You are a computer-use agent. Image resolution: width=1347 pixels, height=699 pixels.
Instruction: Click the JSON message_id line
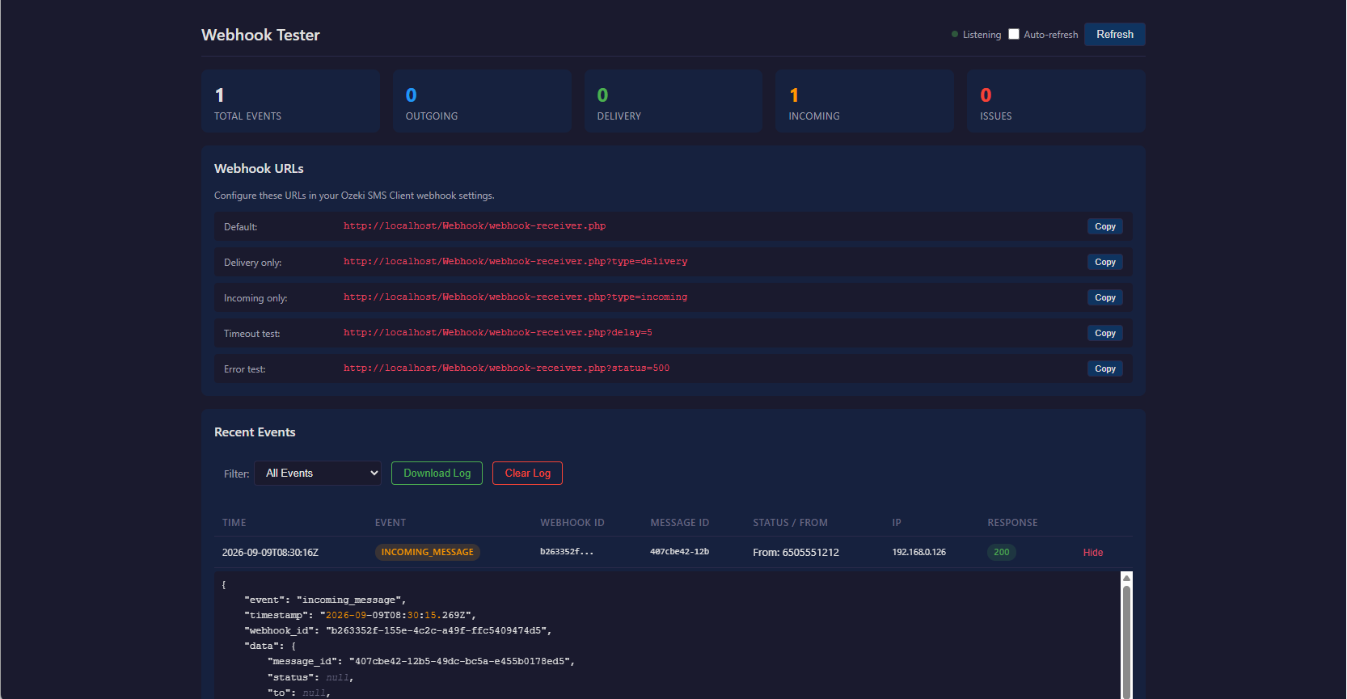pyautogui.click(x=421, y=661)
